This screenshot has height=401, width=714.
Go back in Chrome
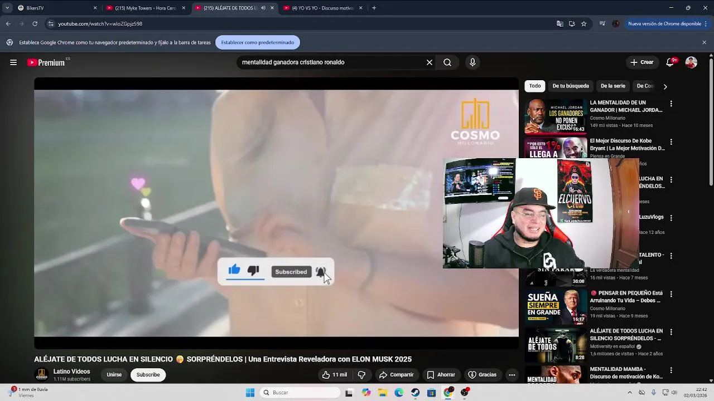click(8, 24)
